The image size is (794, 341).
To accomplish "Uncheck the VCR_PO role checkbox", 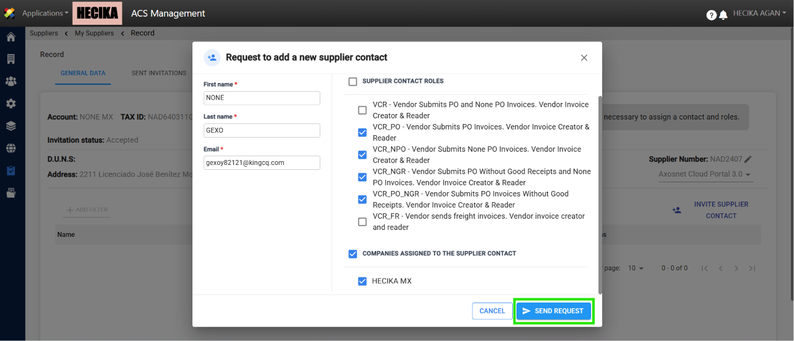I will click(363, 133).
